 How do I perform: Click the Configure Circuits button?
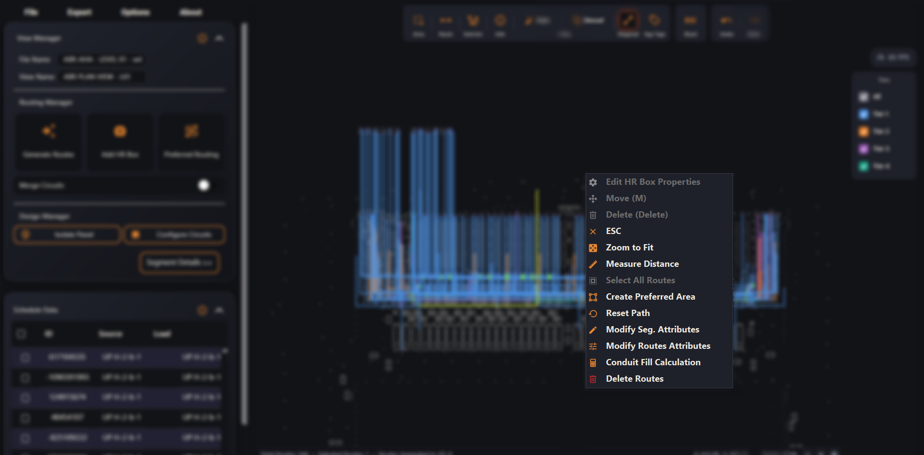[174, 234]
